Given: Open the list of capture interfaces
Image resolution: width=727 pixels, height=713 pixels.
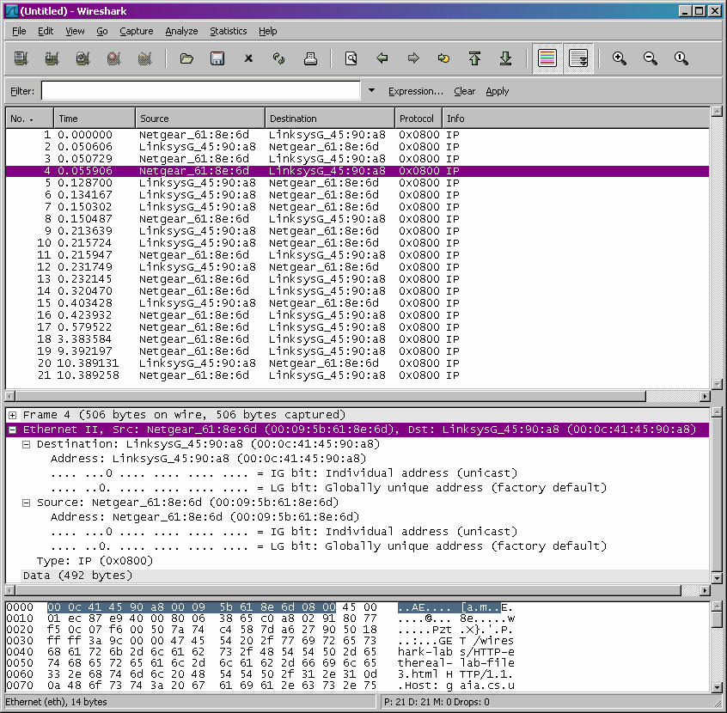Looking at the screenshot, I should (21, 58).
